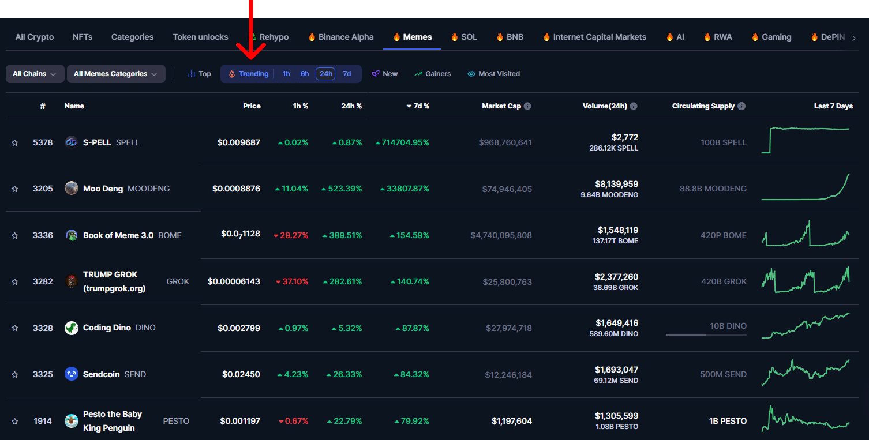
Task: Open the S-PELL coin page link
Action: [x=111, y=142]
